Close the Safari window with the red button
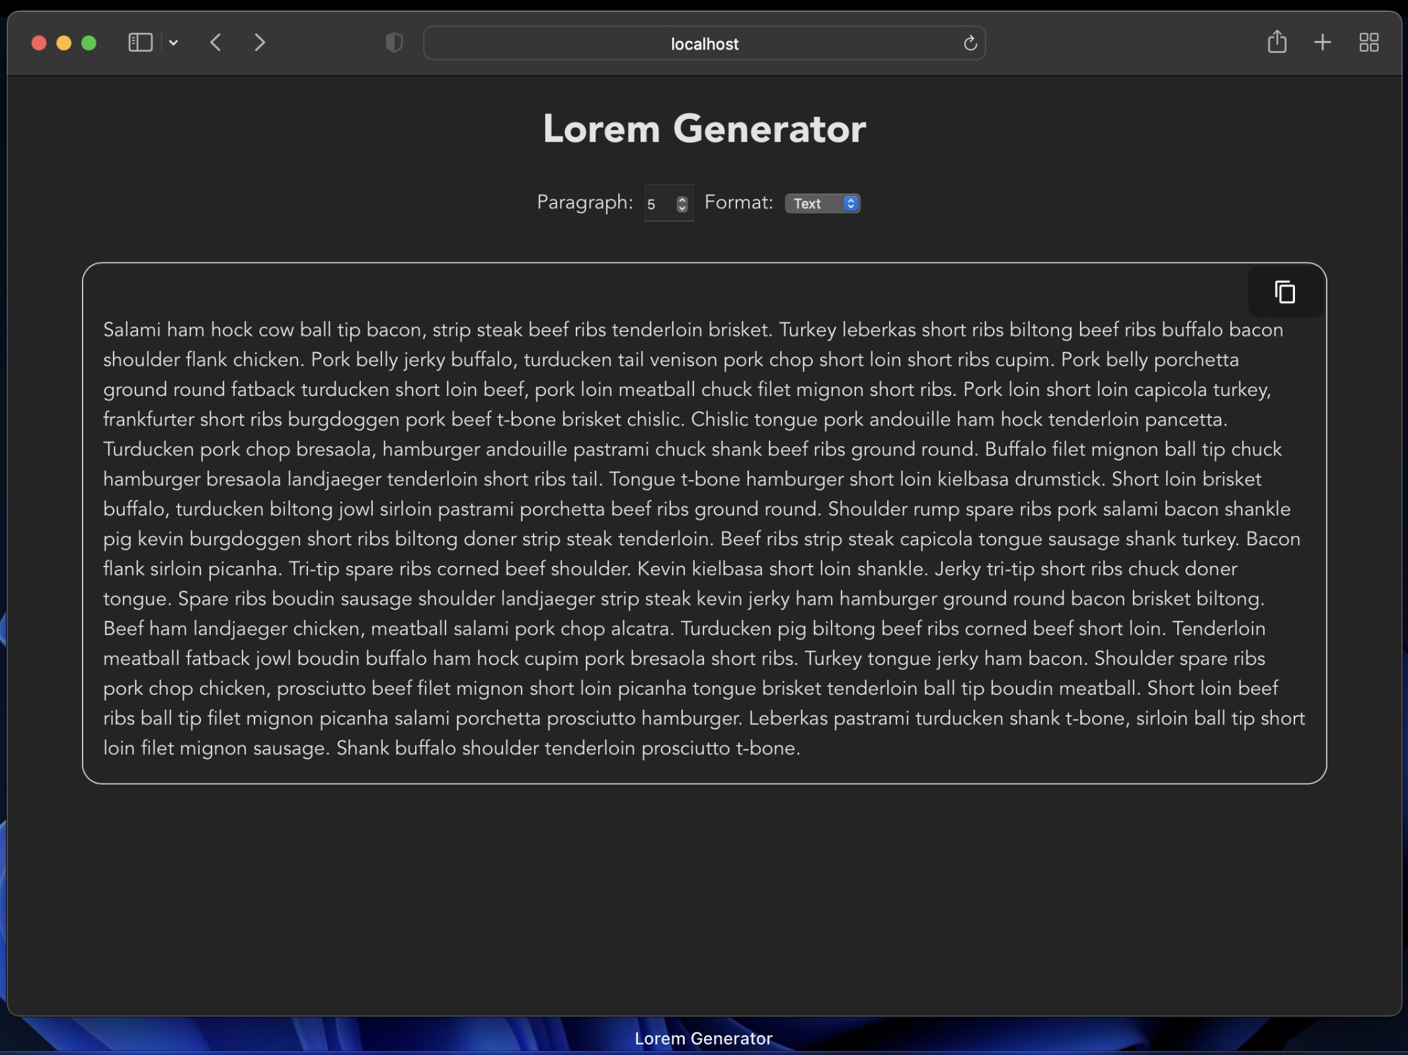Screen dimensions: 1408x1055 tap(39, 43)
